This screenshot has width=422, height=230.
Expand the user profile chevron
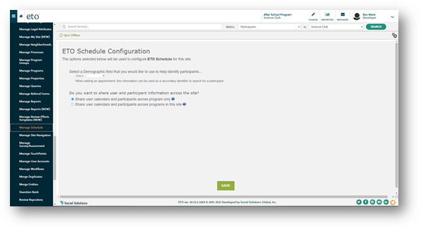[x=392, y=17]
